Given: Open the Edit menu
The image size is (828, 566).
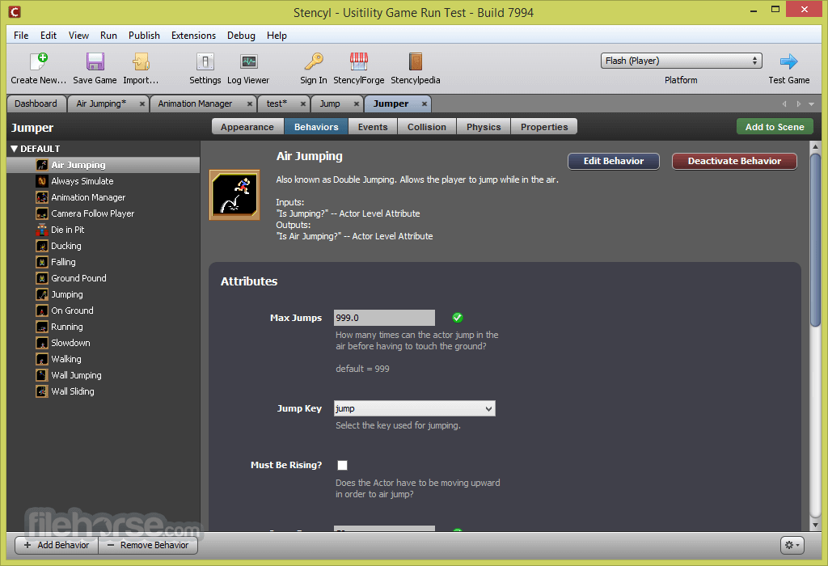Looking at the screenshot, I should [x=48, y=36].
